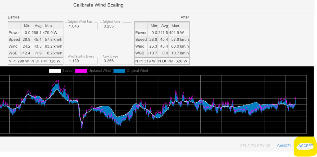Click the After table N P: 319 W cell

point(145,61)
